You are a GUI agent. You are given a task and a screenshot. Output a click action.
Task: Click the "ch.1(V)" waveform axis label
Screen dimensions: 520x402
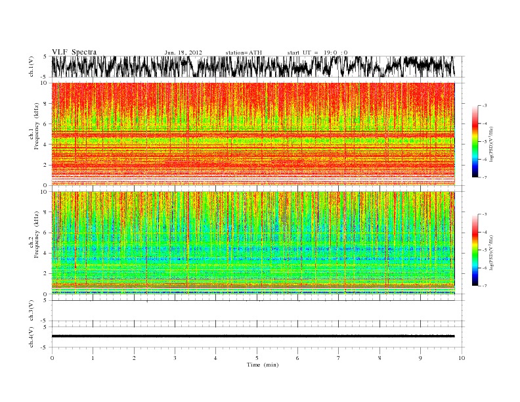32,66
